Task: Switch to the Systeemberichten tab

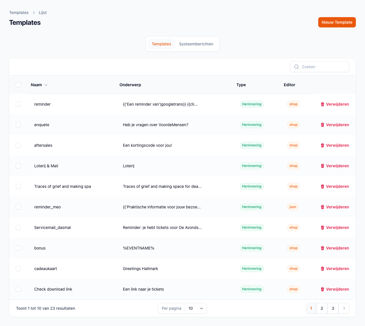Action: pos(196,44)
